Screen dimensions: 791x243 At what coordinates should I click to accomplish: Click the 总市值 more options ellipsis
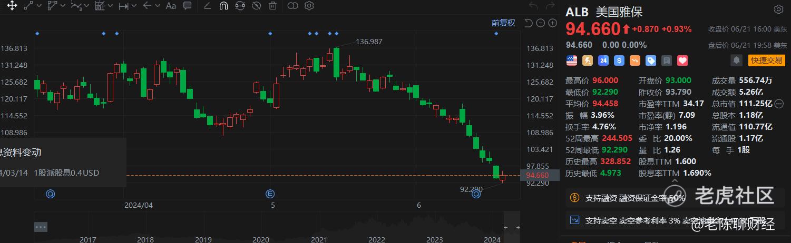point(779,104)
